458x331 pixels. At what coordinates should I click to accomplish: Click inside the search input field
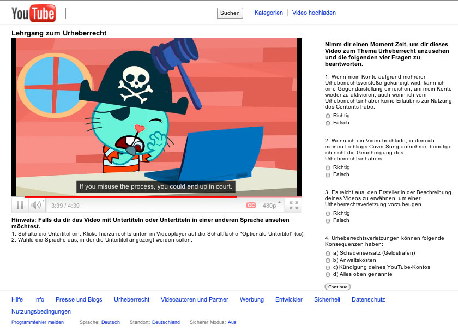141,13
